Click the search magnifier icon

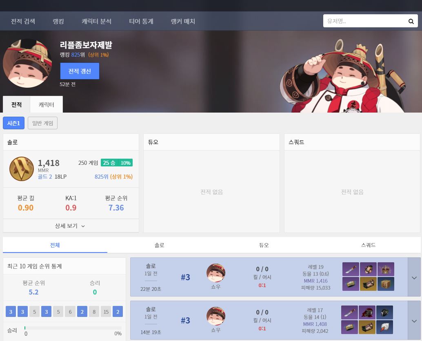pyautogui.click(x=411, y=21)
